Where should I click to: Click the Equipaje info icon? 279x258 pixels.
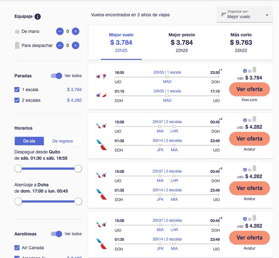click(x=38, y=16)
